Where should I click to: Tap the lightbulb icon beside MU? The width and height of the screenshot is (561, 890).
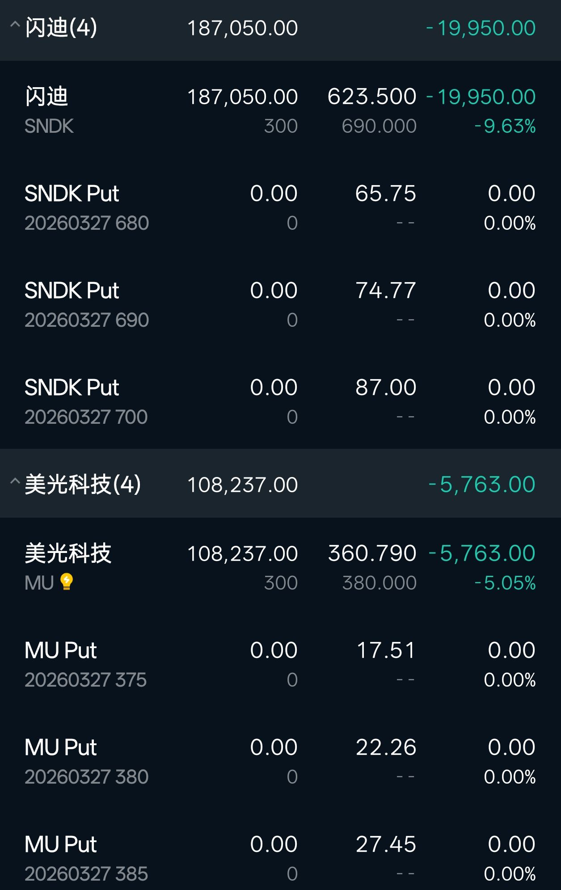[x=67, y=582]
